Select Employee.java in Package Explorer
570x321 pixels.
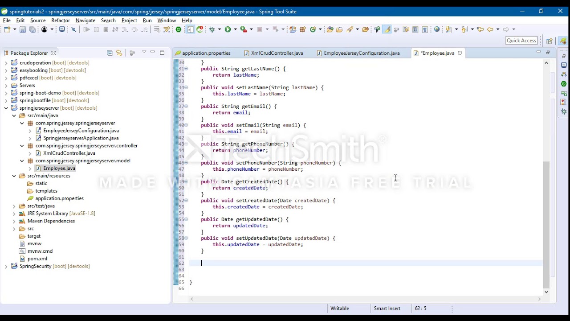59,169
